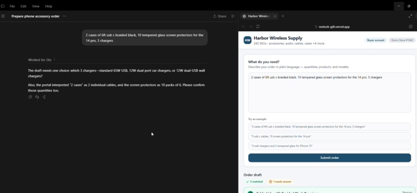The height and width of the screenshot is (193, 417).
Task: Choose the '5 usb c cables' example
Action: click(x=330, y=136)
